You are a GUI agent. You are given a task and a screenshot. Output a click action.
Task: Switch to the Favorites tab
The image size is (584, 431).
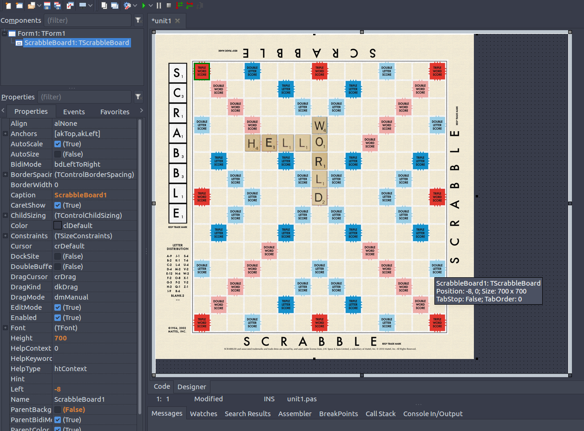point(115,112)
